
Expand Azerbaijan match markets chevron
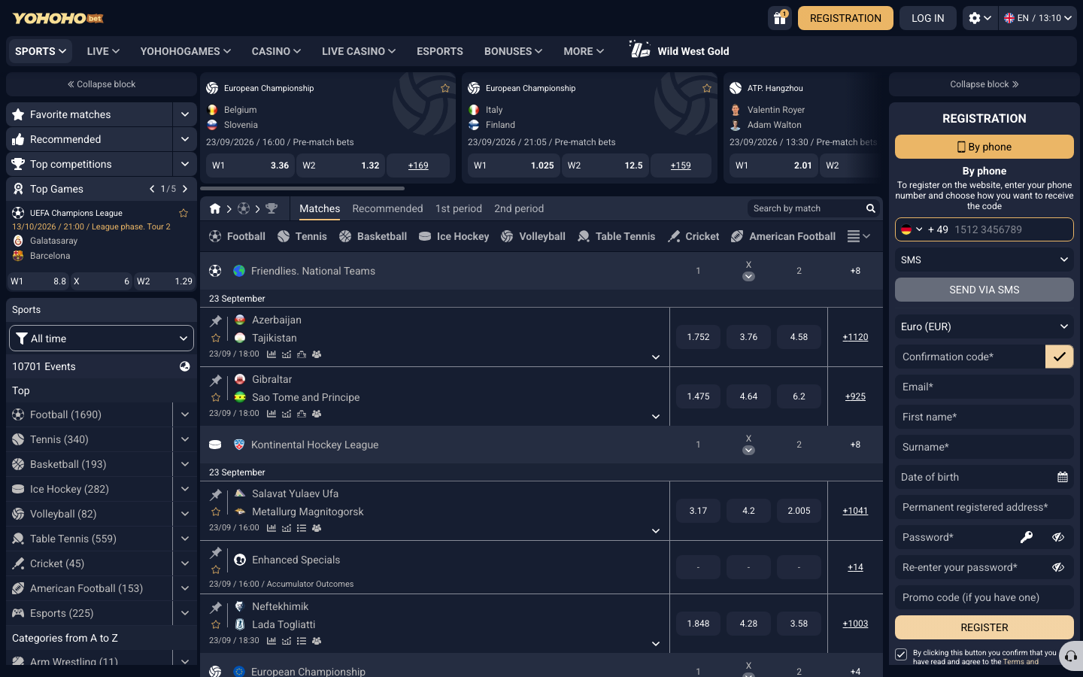(x=656, y=357)
